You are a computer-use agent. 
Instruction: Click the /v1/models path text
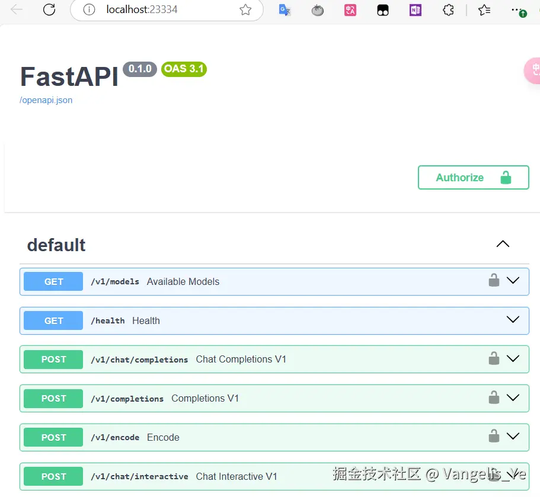coord(115,282)
